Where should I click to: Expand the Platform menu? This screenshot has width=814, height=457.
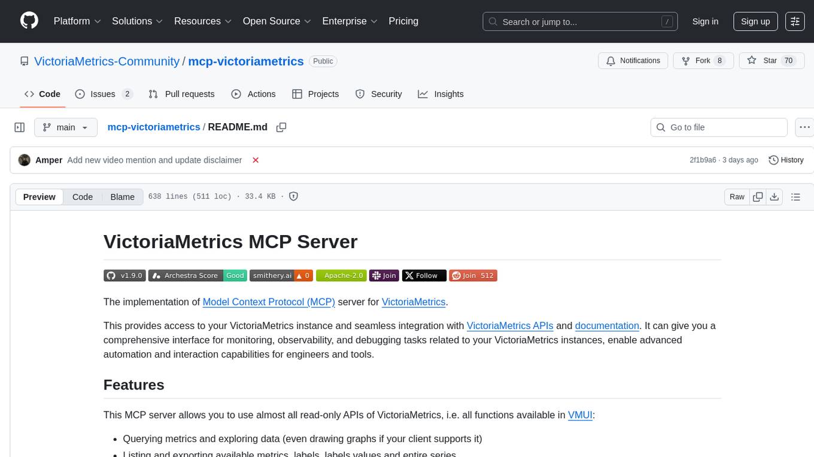(77, 21)
